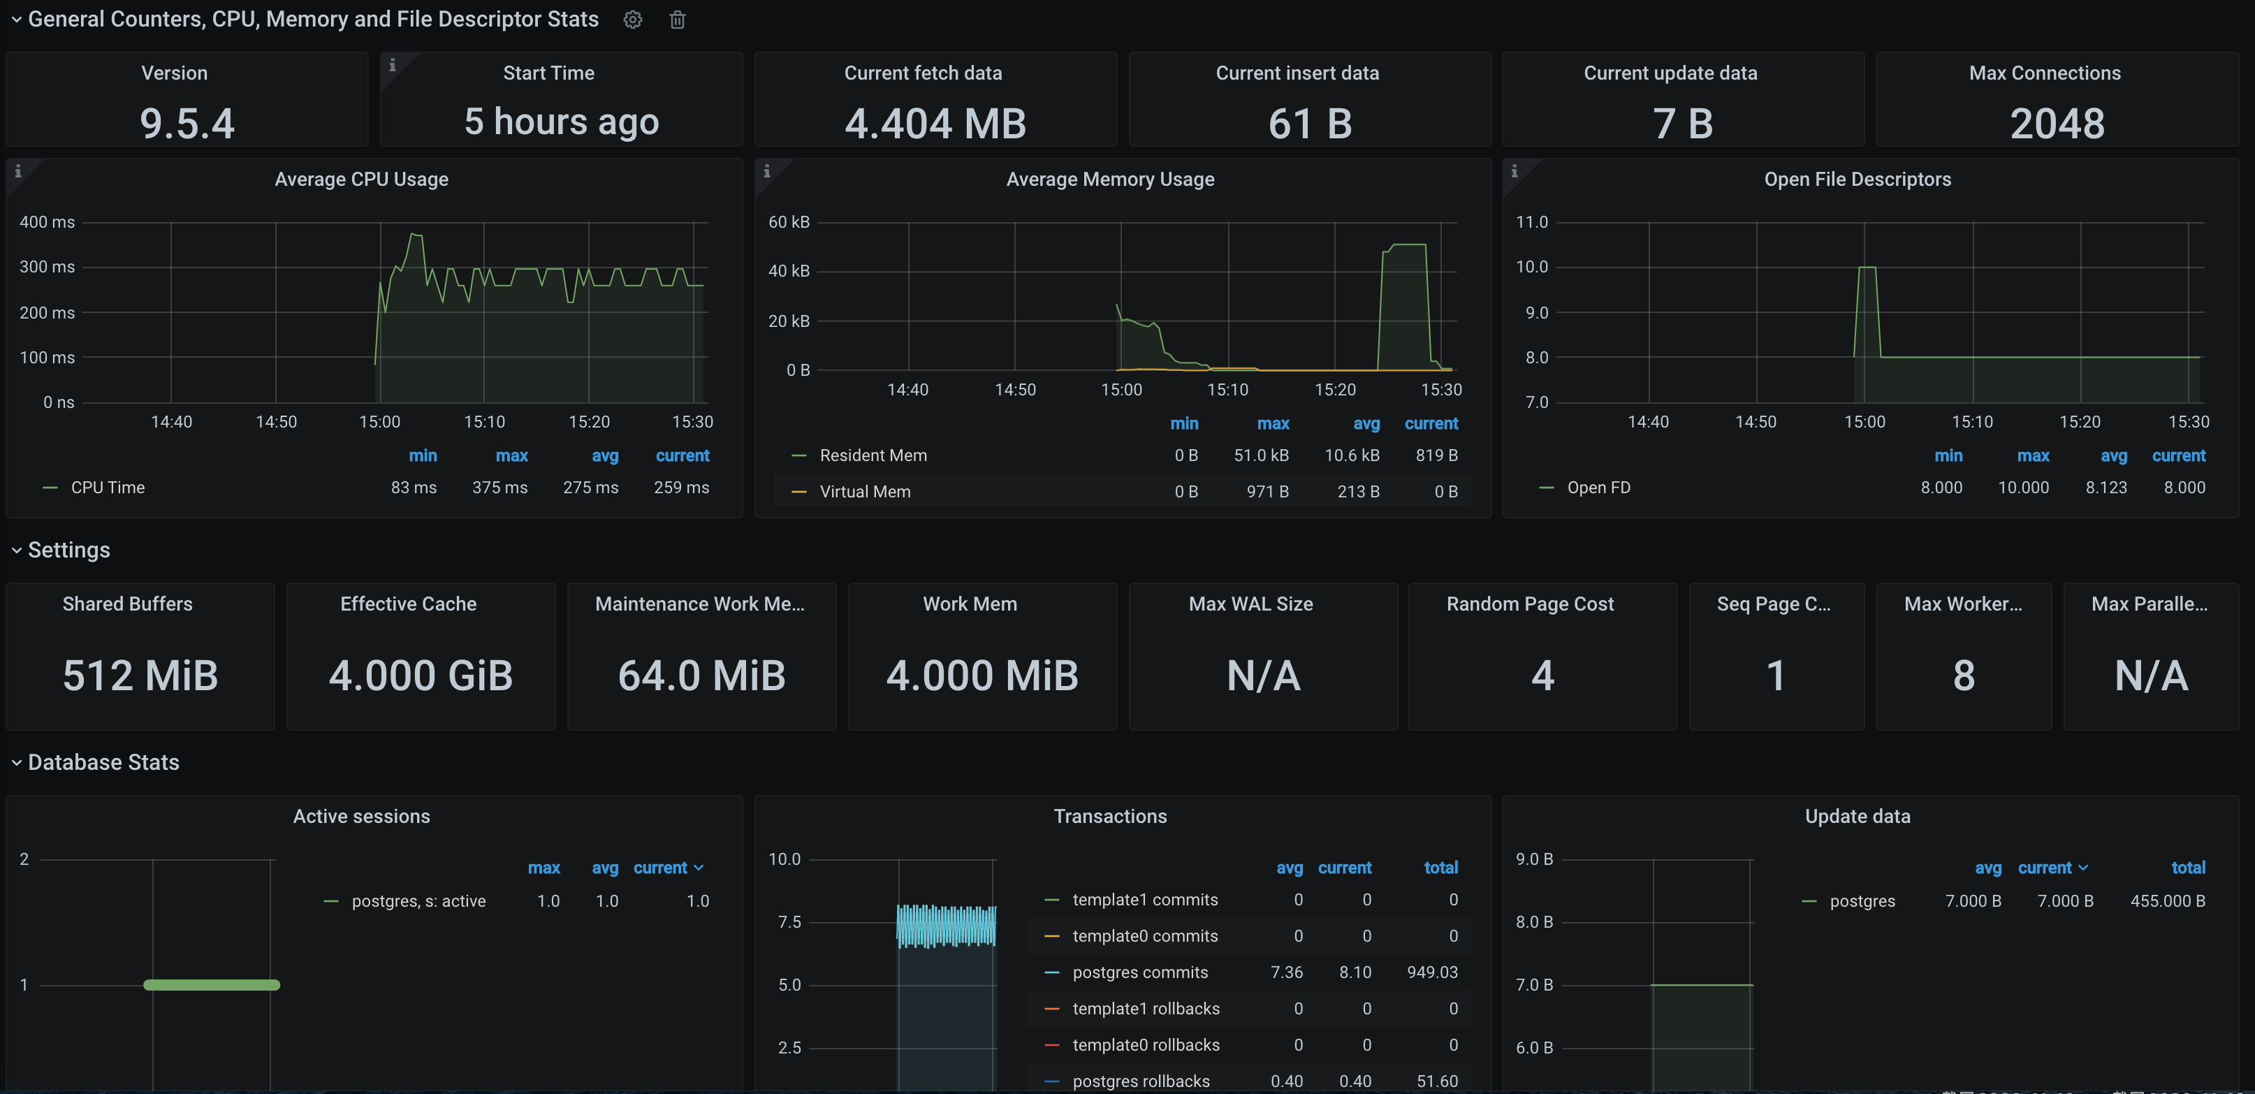Click postgres commits color line swatch
This screenshot has height=1094, width=2255.
[1052, 972]
